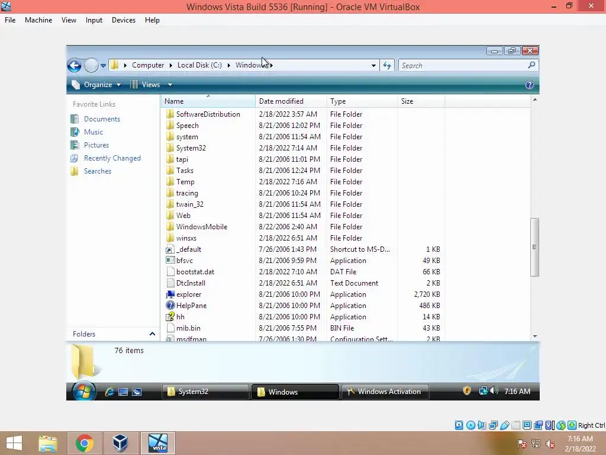Switch to System32 taskbar window
Viewport: 606px width, 455px height.
click(x=205, y=392)
